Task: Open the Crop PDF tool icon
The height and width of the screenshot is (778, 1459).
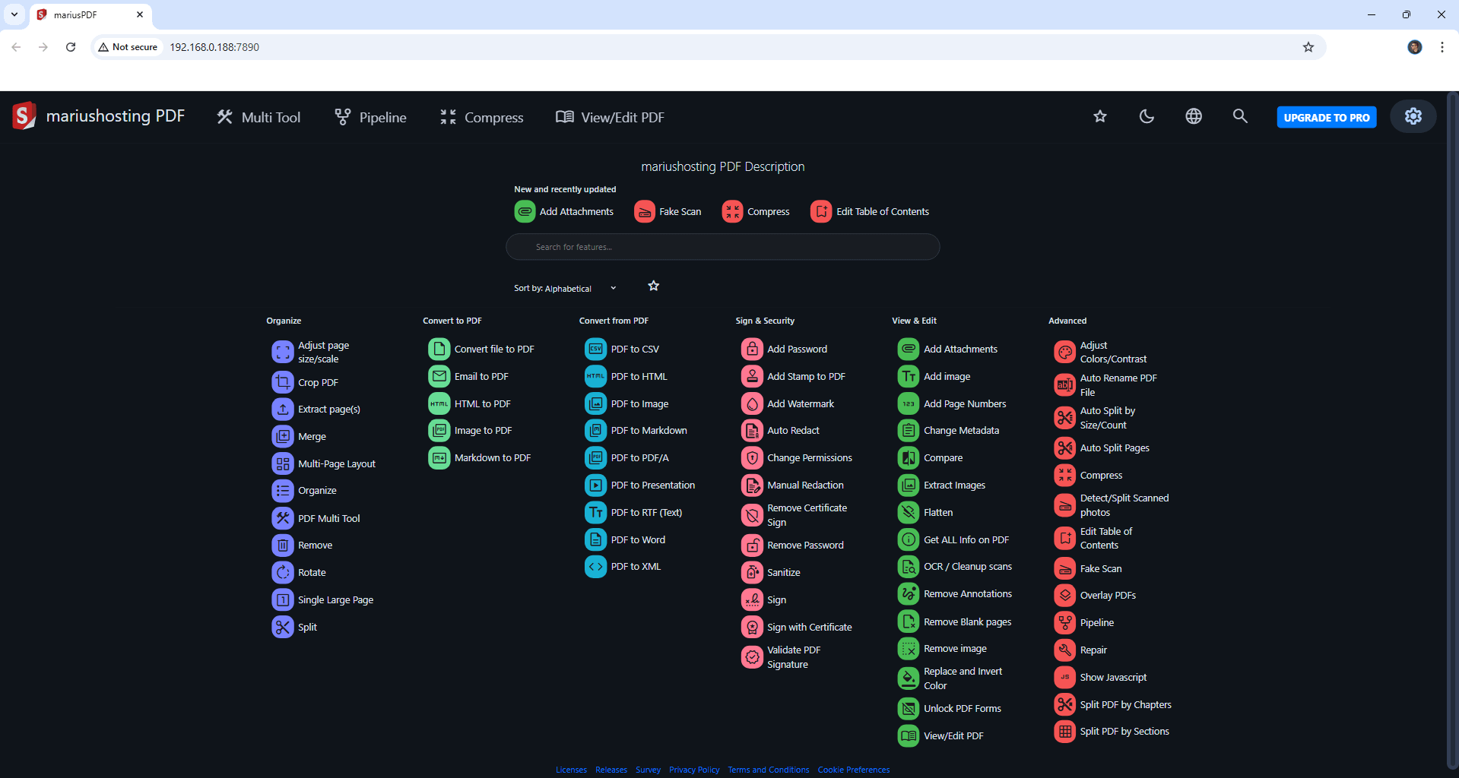Action: click(282, 382)
